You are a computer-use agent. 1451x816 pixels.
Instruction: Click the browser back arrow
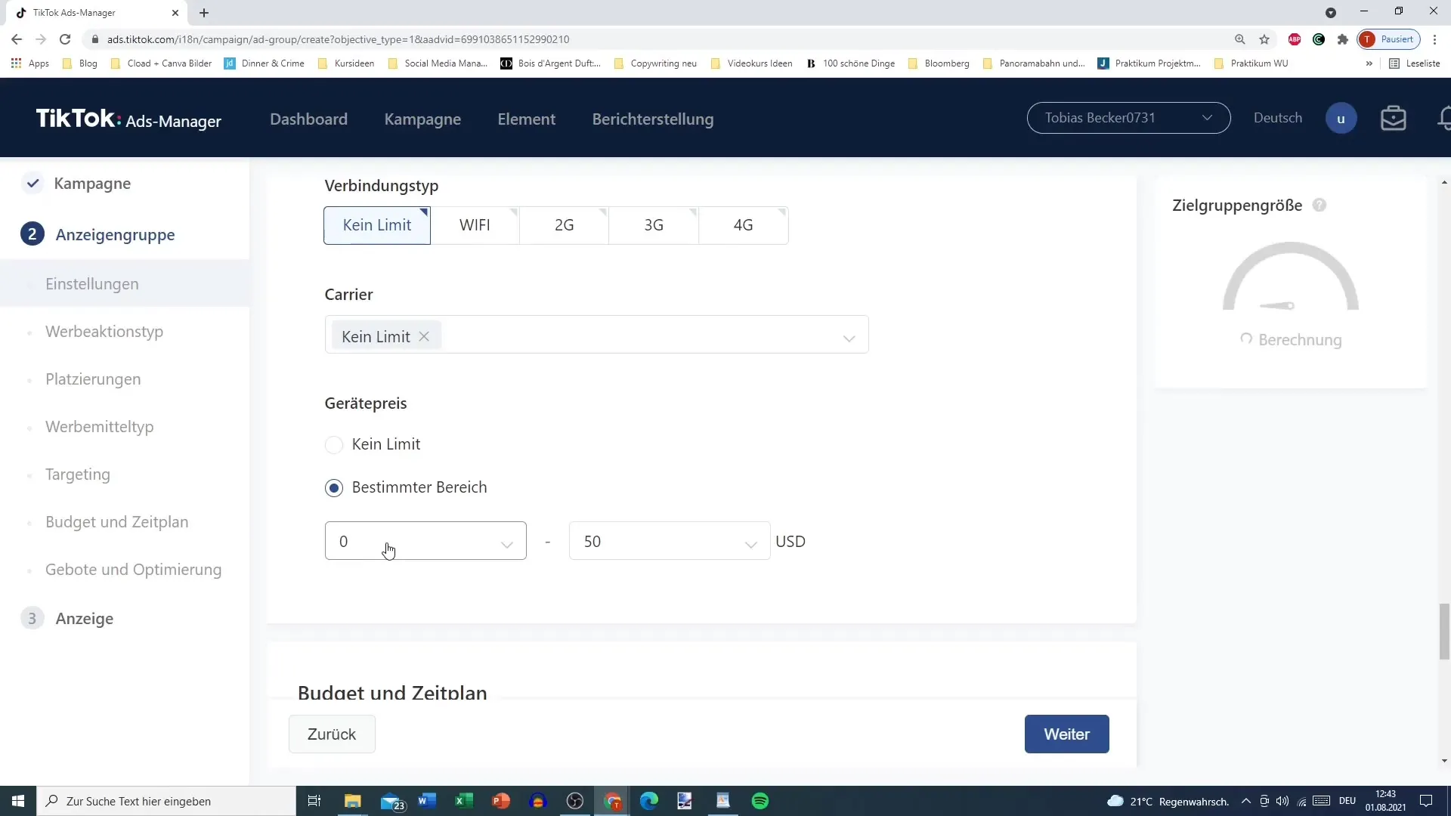pyautogui.click(x=17, y=39)
